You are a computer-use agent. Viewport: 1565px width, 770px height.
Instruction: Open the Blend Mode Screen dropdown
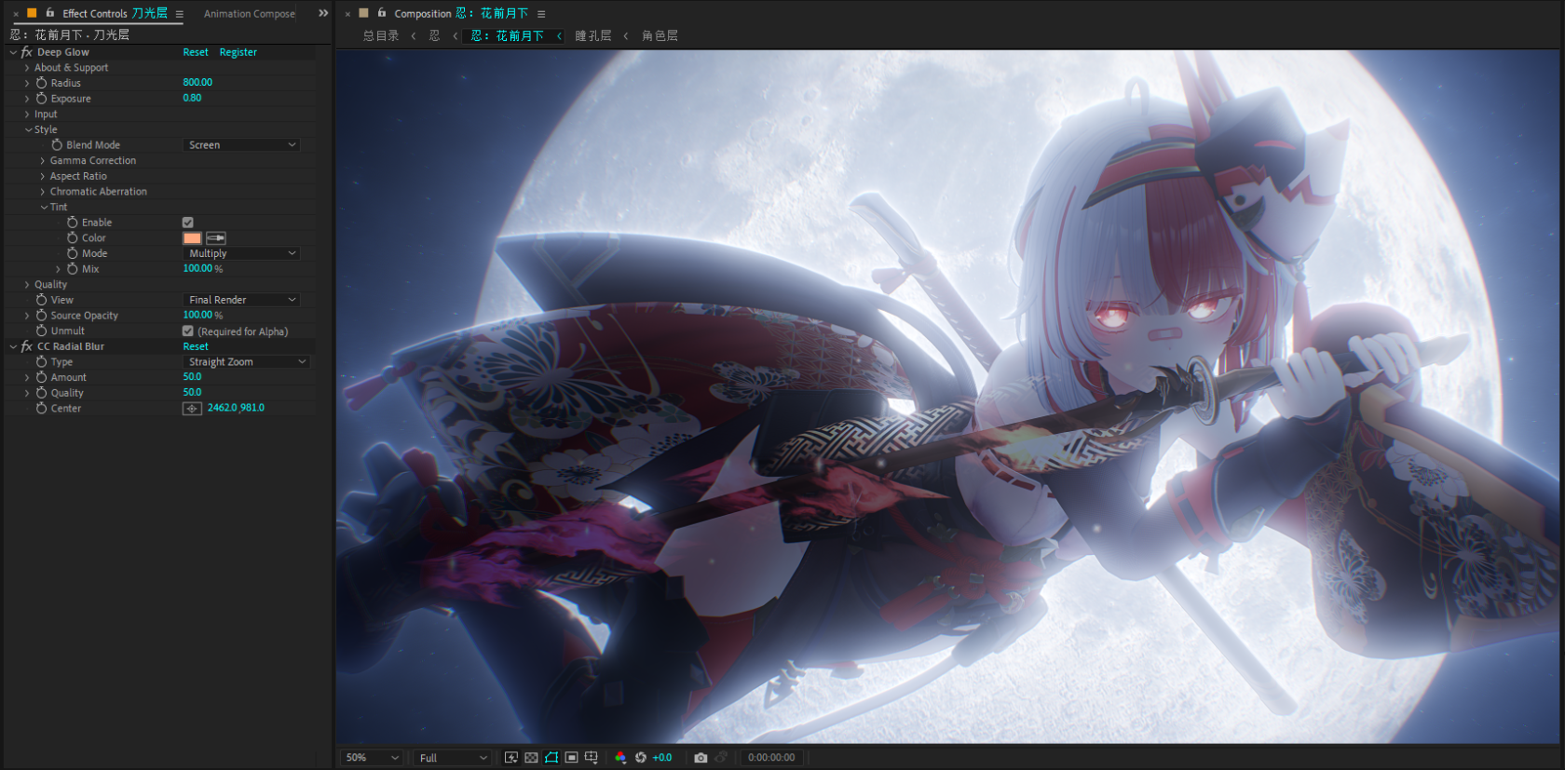click(241, 145)
